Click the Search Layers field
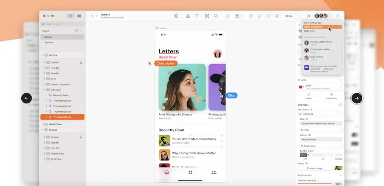The height and width of the screenshot is (186, 384). point(62,24)
